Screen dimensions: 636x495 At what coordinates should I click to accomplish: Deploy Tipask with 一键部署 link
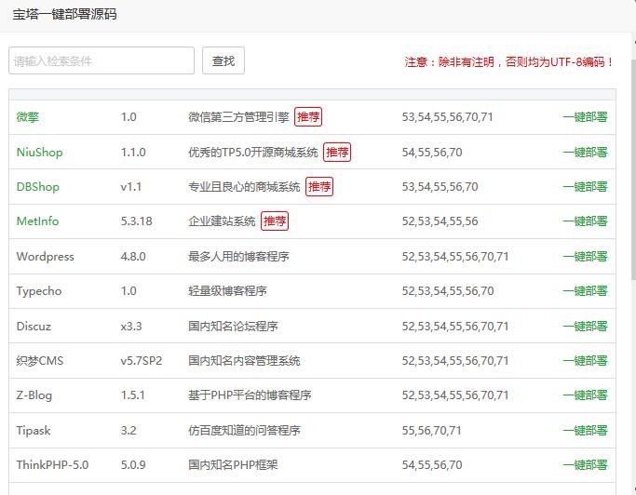tap(585, 431)
